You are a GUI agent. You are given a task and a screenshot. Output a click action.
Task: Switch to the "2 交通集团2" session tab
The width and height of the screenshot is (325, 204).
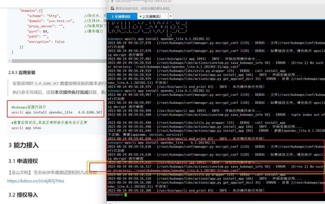[x=152, y=17]
